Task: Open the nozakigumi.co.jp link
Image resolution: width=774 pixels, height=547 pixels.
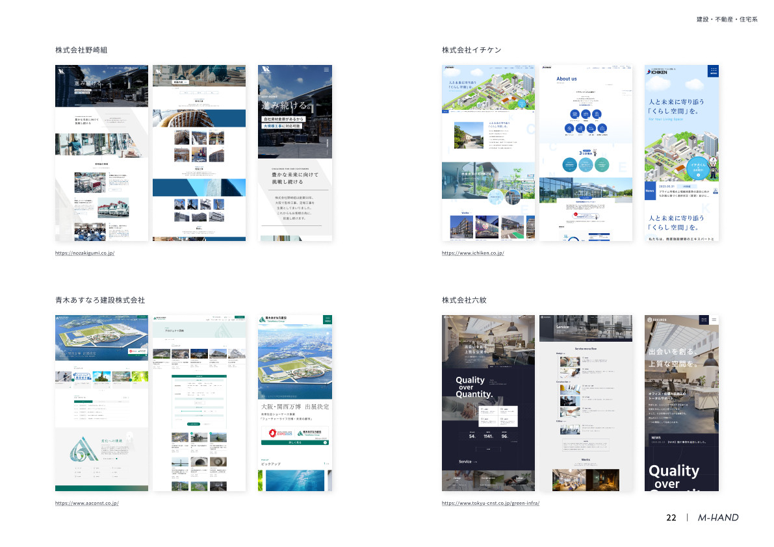Action: tap(84, 253)
